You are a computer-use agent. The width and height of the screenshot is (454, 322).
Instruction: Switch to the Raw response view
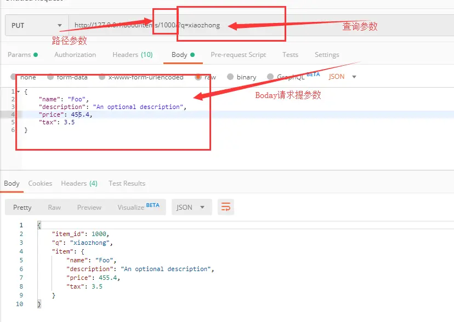(54, 207)
